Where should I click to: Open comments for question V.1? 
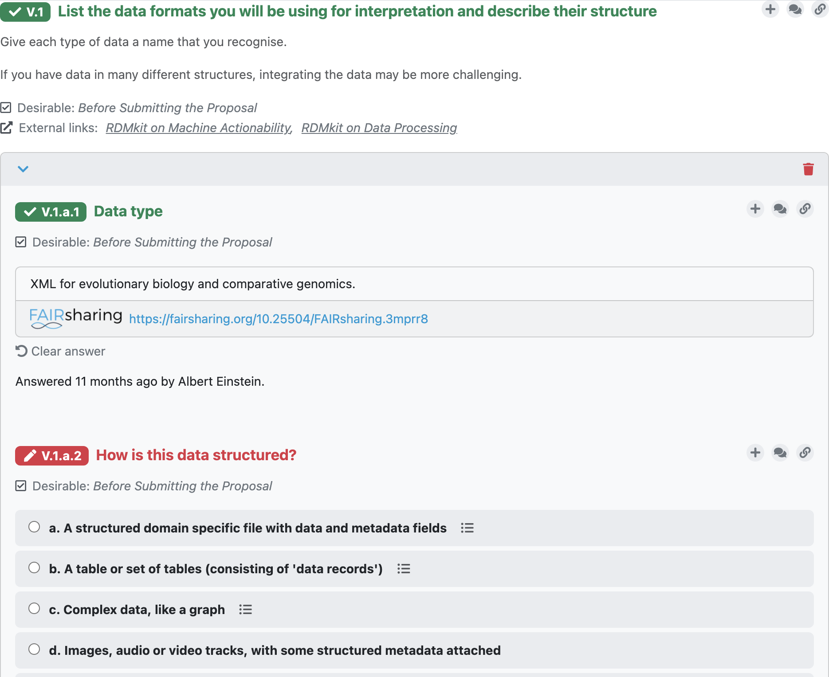(x=795, y=9)
